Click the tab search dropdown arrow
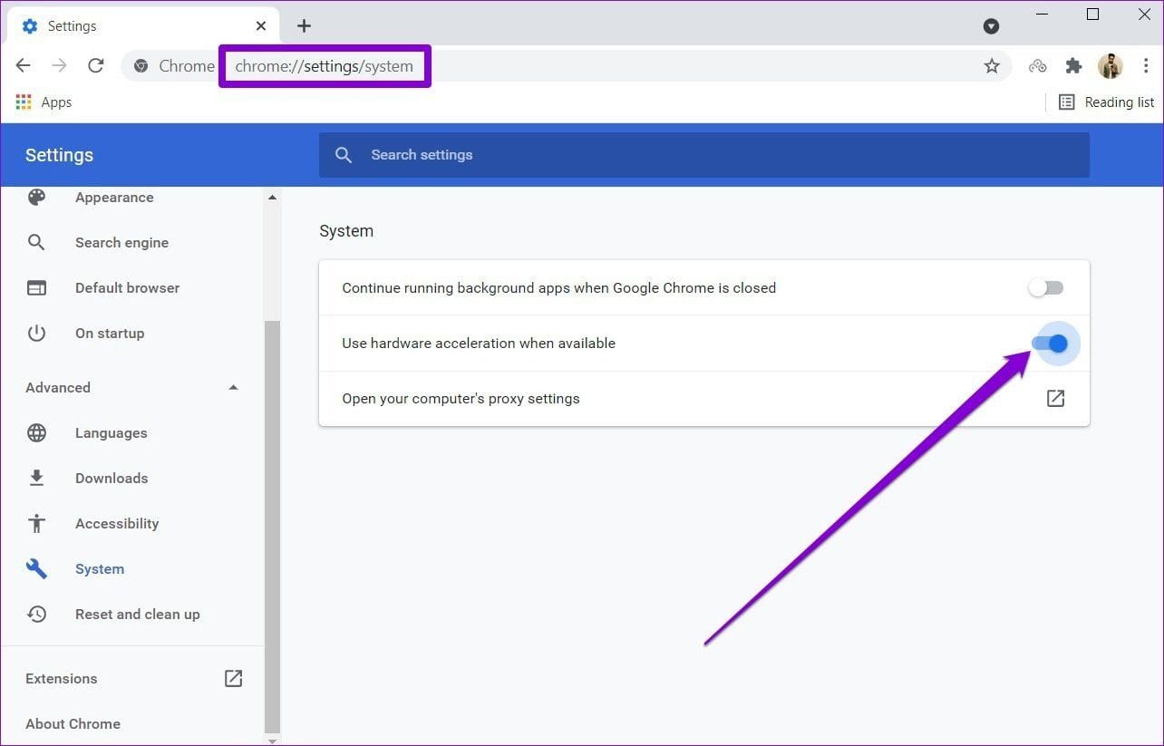This screenshot has height=746, width=1164. (x=992, y=26)
